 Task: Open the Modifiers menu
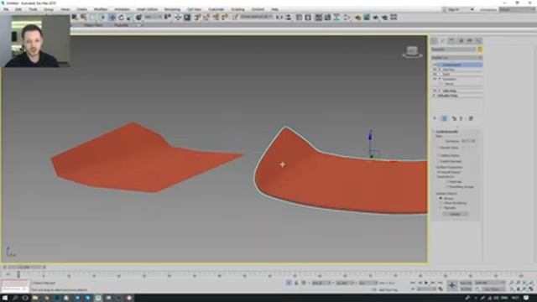point(101,9)
